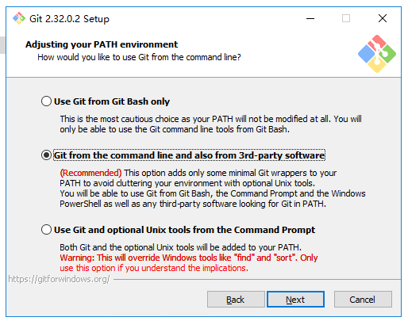The width and height of the screenshot is (408, 321).
Task: Click the large Git logo in the header
Action: coord(377,54)
